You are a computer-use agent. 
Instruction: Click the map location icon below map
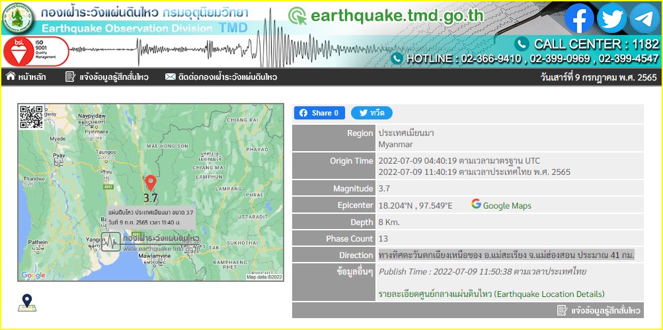[x=27, y=302]
